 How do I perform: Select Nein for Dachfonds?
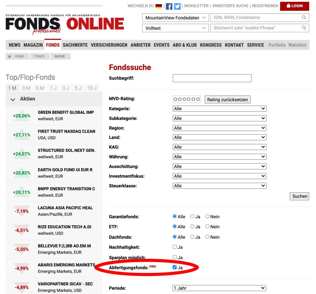(x=207, y=237)
